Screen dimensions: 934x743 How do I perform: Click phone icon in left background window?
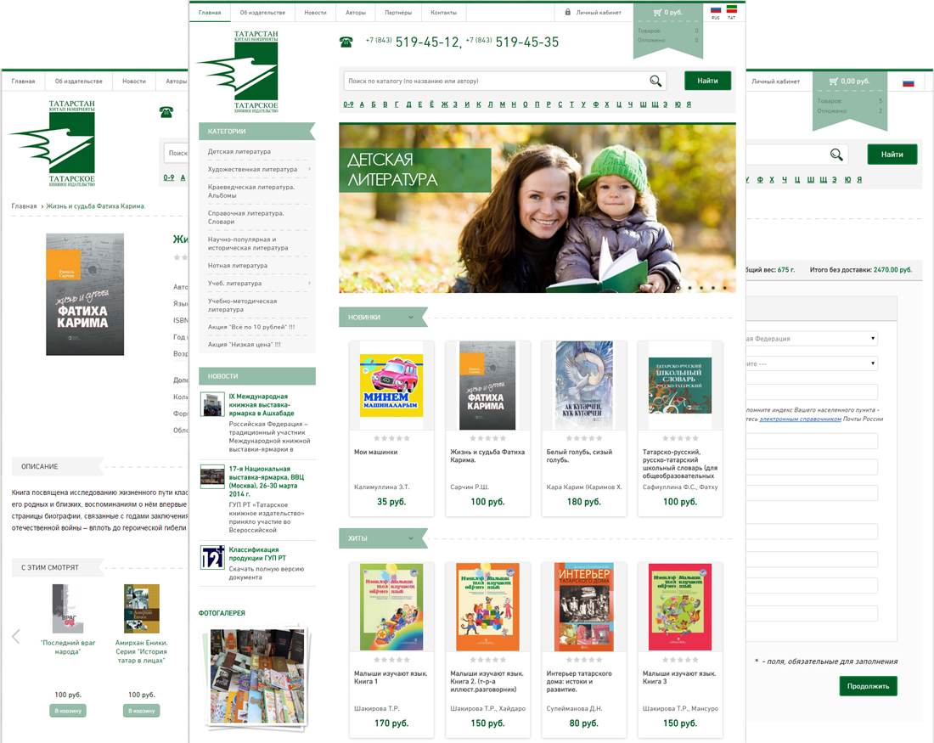tap(166, 112)
